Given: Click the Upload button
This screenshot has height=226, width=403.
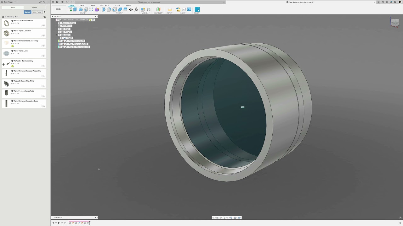Looking at the screenshot, I should (27, 12).
